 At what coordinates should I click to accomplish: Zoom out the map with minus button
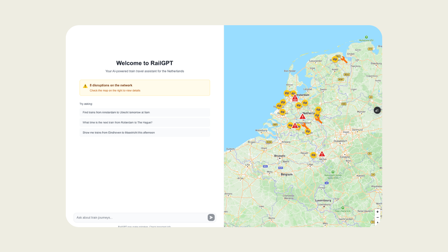[x=377, y=217]
